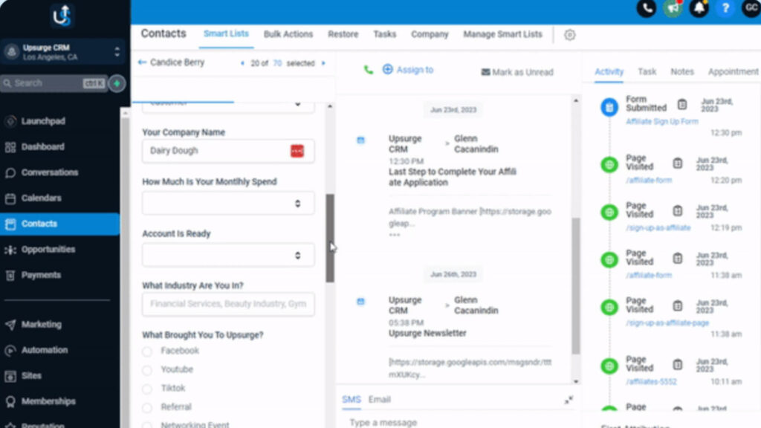Open the notifications bell

(x=699, y=8)
